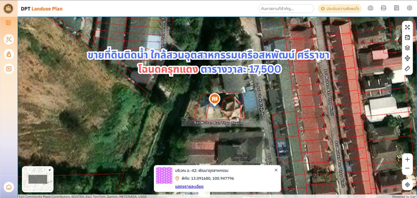
Task: Open the settings gear
Action: (410, 8)
